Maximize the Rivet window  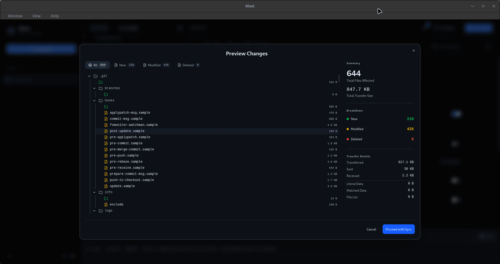click(x=483, y=6)
